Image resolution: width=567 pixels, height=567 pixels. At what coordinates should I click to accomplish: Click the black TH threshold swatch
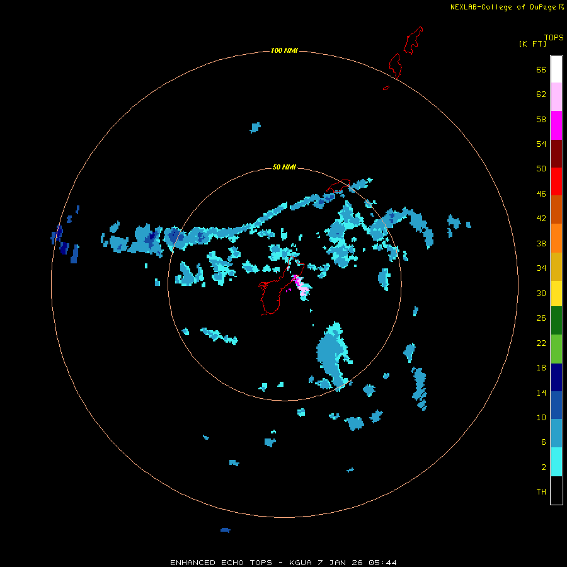pyautogui.click(x=556, y=490)
